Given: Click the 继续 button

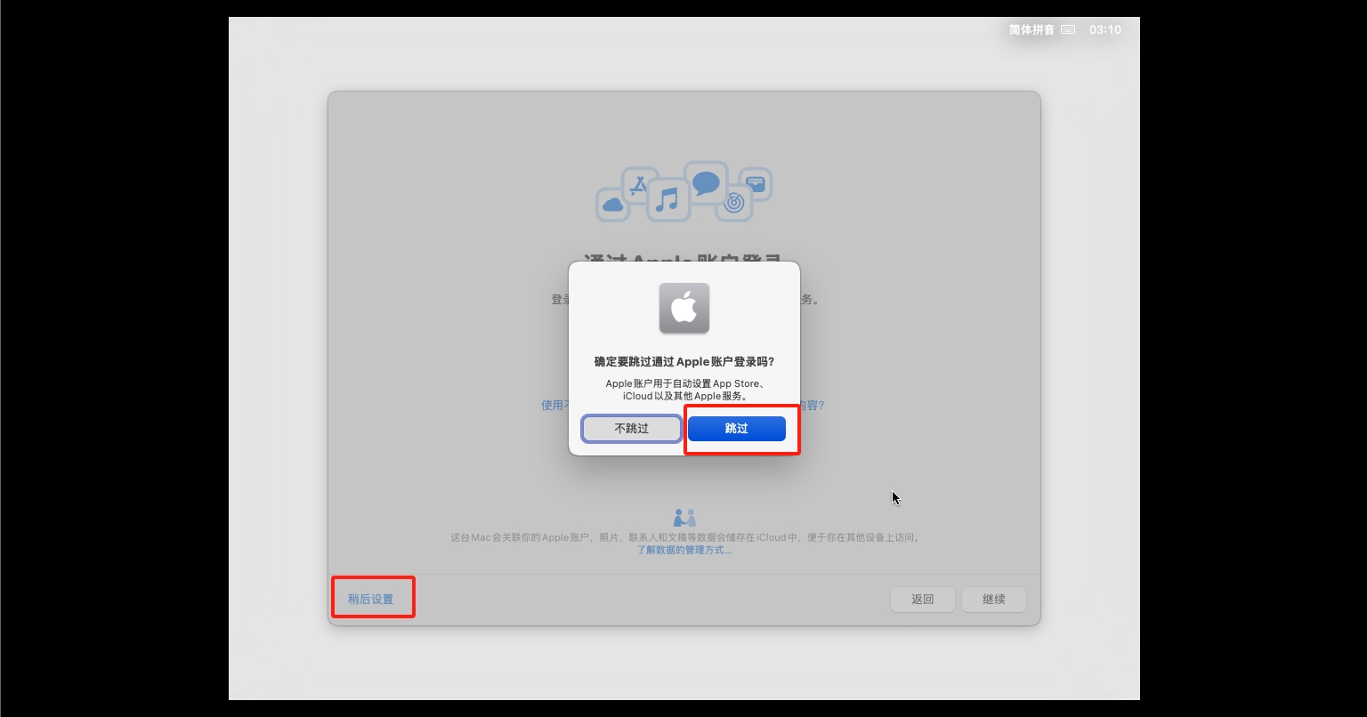Looking at the screenshot, I should click(x=994, y=600).
